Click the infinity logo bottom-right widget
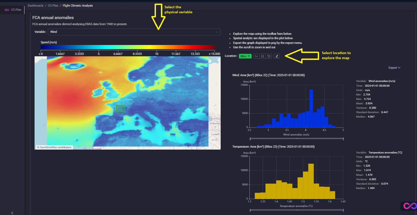 (408, 206)
